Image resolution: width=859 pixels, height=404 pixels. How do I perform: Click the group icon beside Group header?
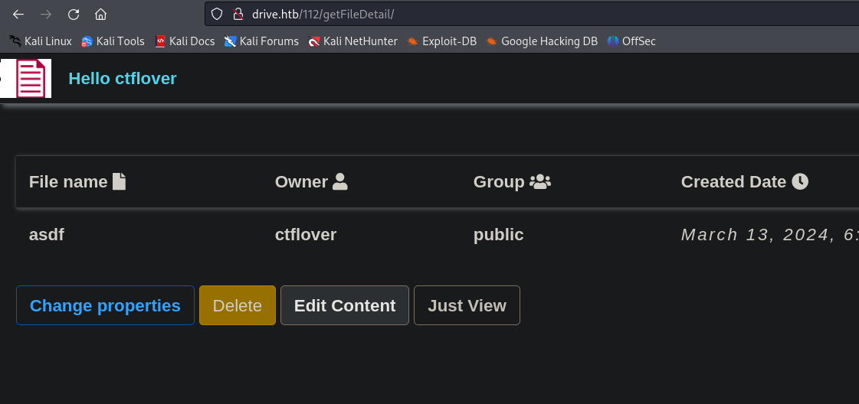point(540,181)
